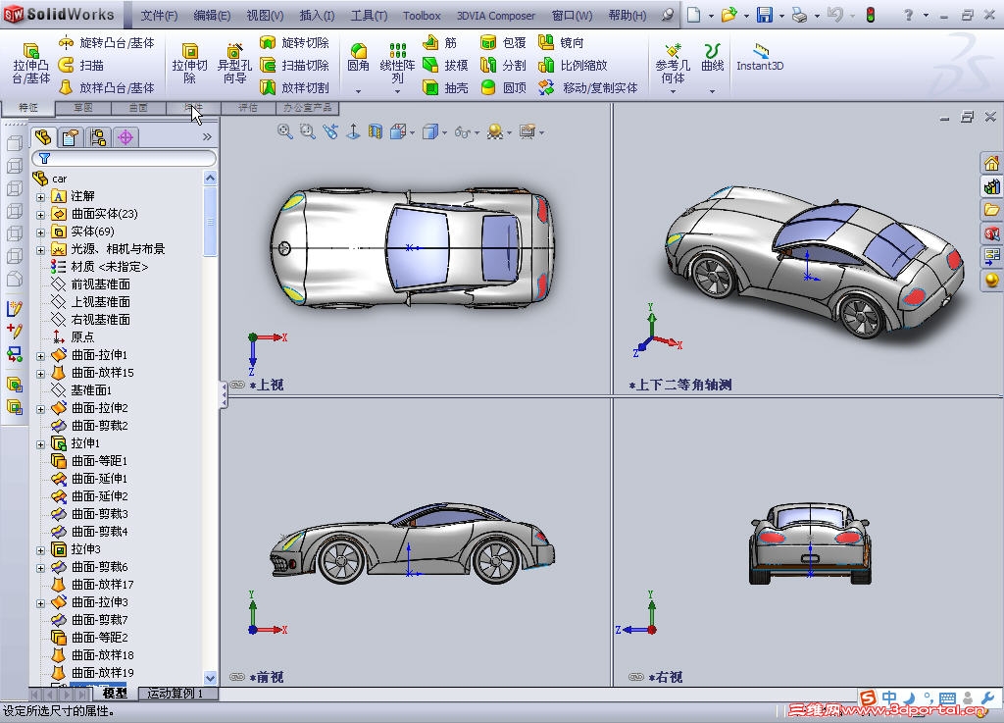Click the Linear Pattern (线性阵列) tool
Viewport: 1004px width, 723px height.
tap(398, 64)
